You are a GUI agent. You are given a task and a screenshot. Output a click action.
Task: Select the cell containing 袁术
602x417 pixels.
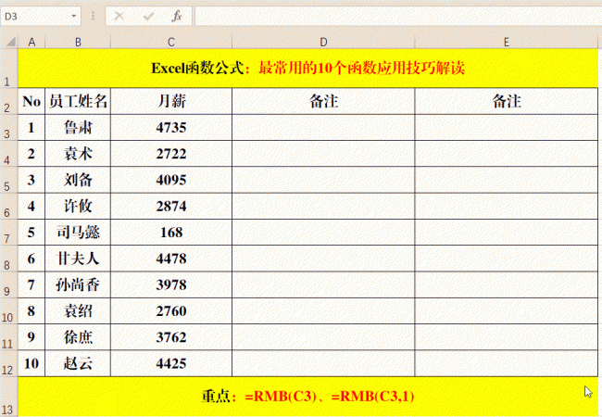tap(78, 154)
